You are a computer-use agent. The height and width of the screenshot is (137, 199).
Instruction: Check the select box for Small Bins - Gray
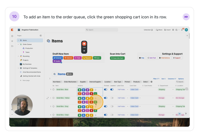coord(53,106)
